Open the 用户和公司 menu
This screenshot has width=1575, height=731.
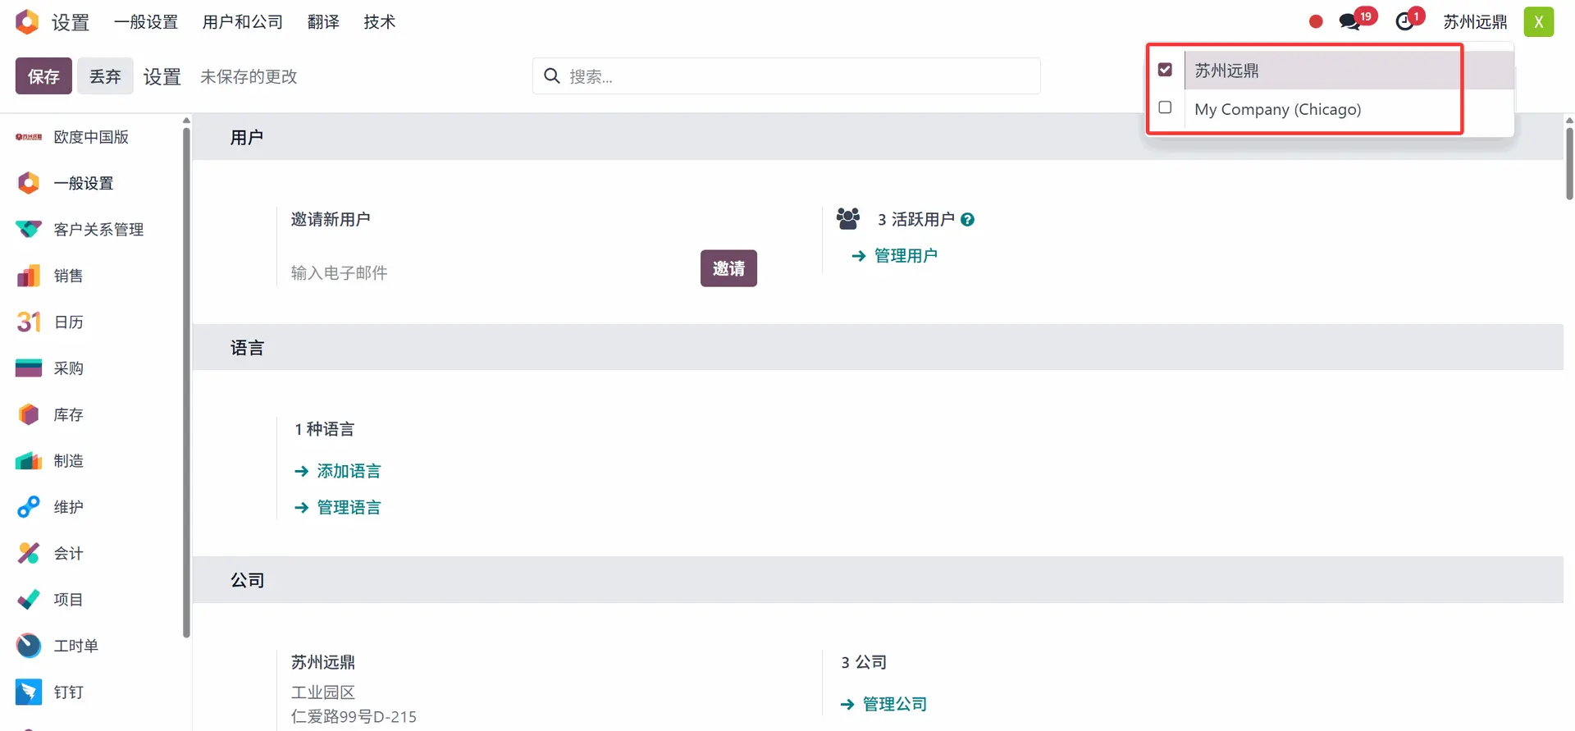[243, 22]
